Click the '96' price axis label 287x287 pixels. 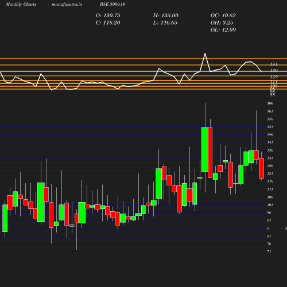pyautogui.click(x=269, y=212)
